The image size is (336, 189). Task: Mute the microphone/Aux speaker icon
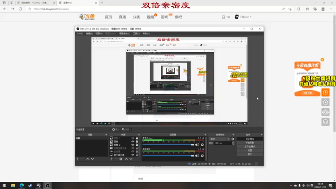pos(197,145)
